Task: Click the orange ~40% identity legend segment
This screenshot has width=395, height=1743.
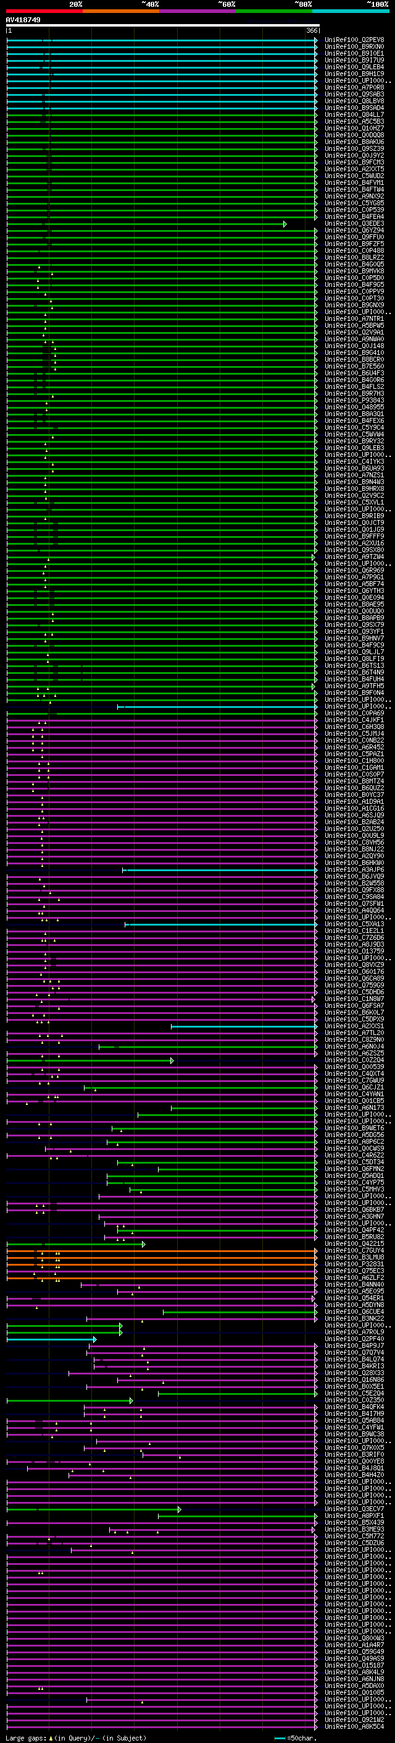Action: tap(121, 11)
